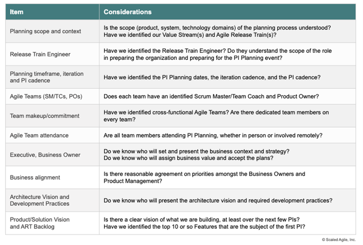Click the cross-functional Agile Teams question
The image size is (363, 245).
[x=216, y=116]
